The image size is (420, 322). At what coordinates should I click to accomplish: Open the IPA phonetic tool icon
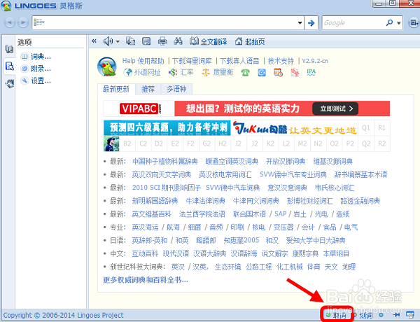[311, 72]
